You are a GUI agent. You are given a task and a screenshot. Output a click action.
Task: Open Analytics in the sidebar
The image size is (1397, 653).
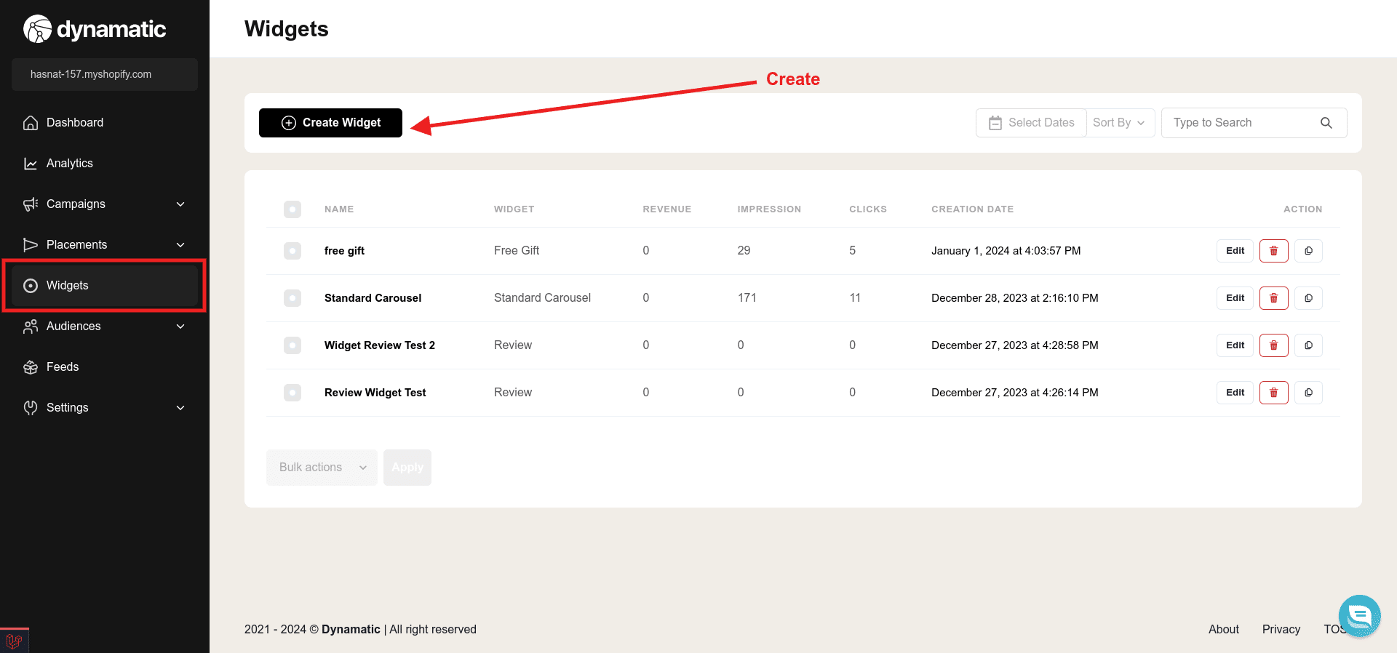click(105, 164)
